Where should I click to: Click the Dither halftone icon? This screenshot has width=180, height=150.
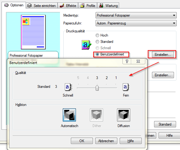(x=96, y=115)
